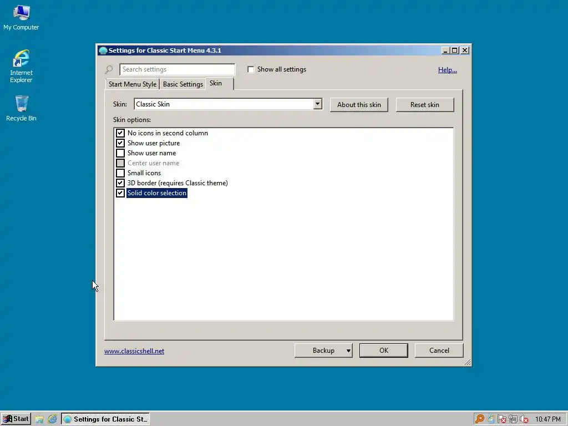Click the orange magnifier tray icon

click(480, 419)
